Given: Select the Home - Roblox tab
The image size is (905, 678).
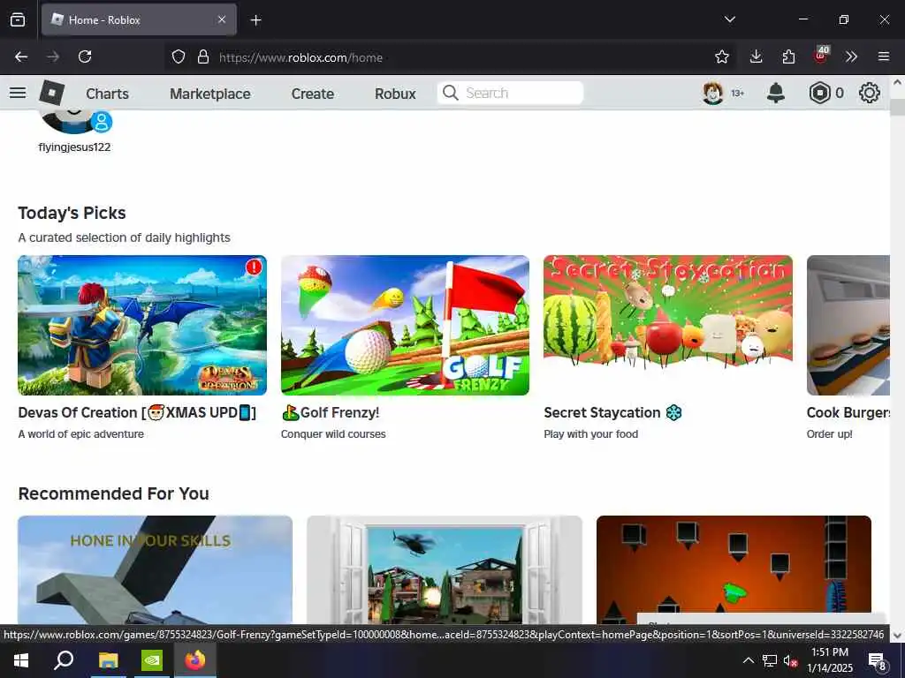Looking at the screenshot, I should point(139,19).
